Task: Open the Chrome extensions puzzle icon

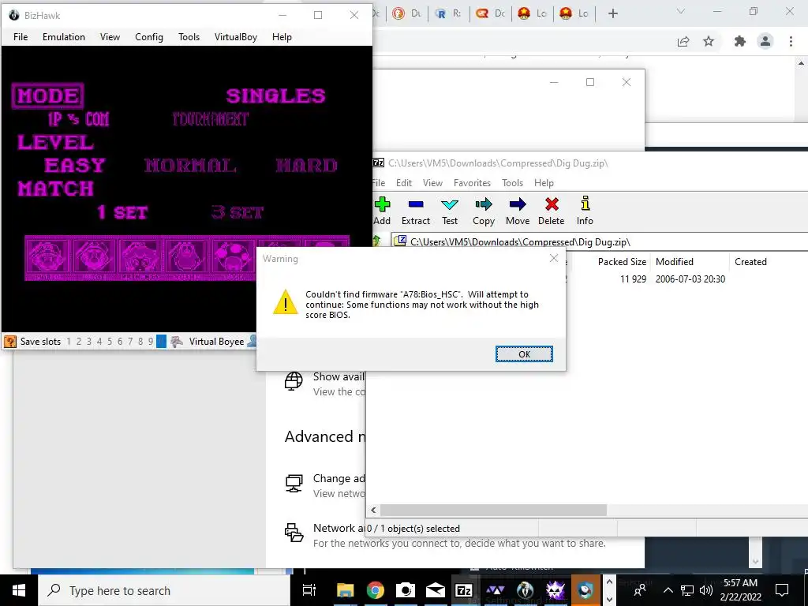Action: [740, 42]
